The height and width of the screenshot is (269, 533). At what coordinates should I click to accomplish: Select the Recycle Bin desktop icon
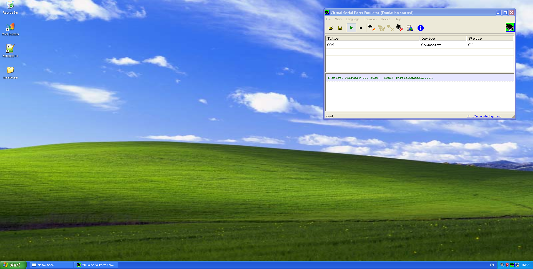[10, 7]
